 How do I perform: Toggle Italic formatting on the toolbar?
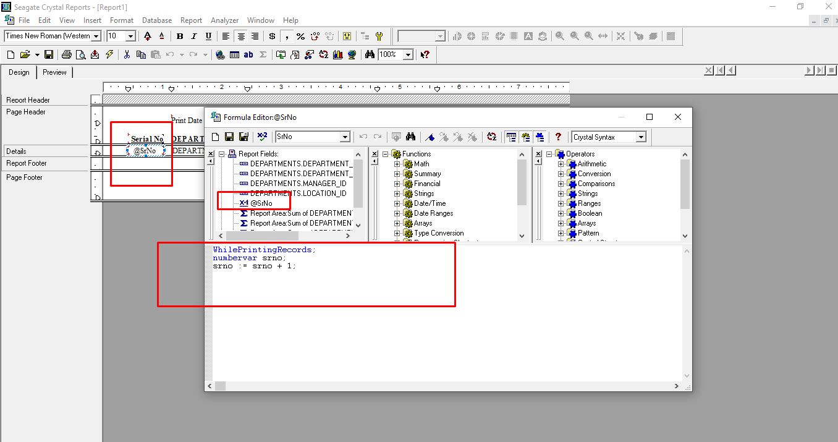point(193,36)
